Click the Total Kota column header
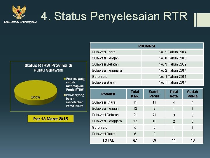This screenshot has width=210, height=158. pyautogui.click(x=174, y=94)
